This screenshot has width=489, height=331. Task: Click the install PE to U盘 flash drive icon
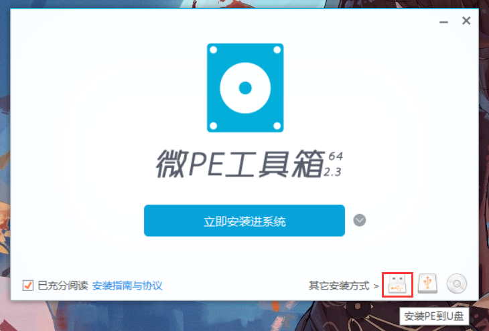[398, 284]
